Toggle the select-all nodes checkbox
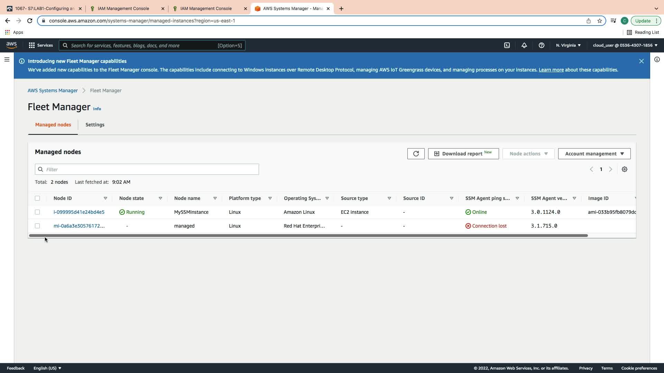Image resolution: width=664 pixels, height=373 pixels. point(37,198)
